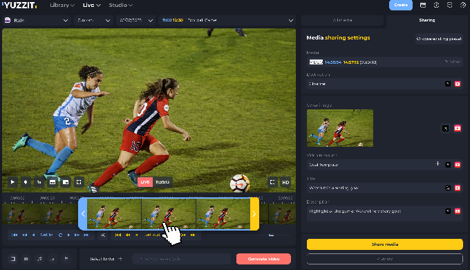Click the text input field beside Generate video

[181, 259]
